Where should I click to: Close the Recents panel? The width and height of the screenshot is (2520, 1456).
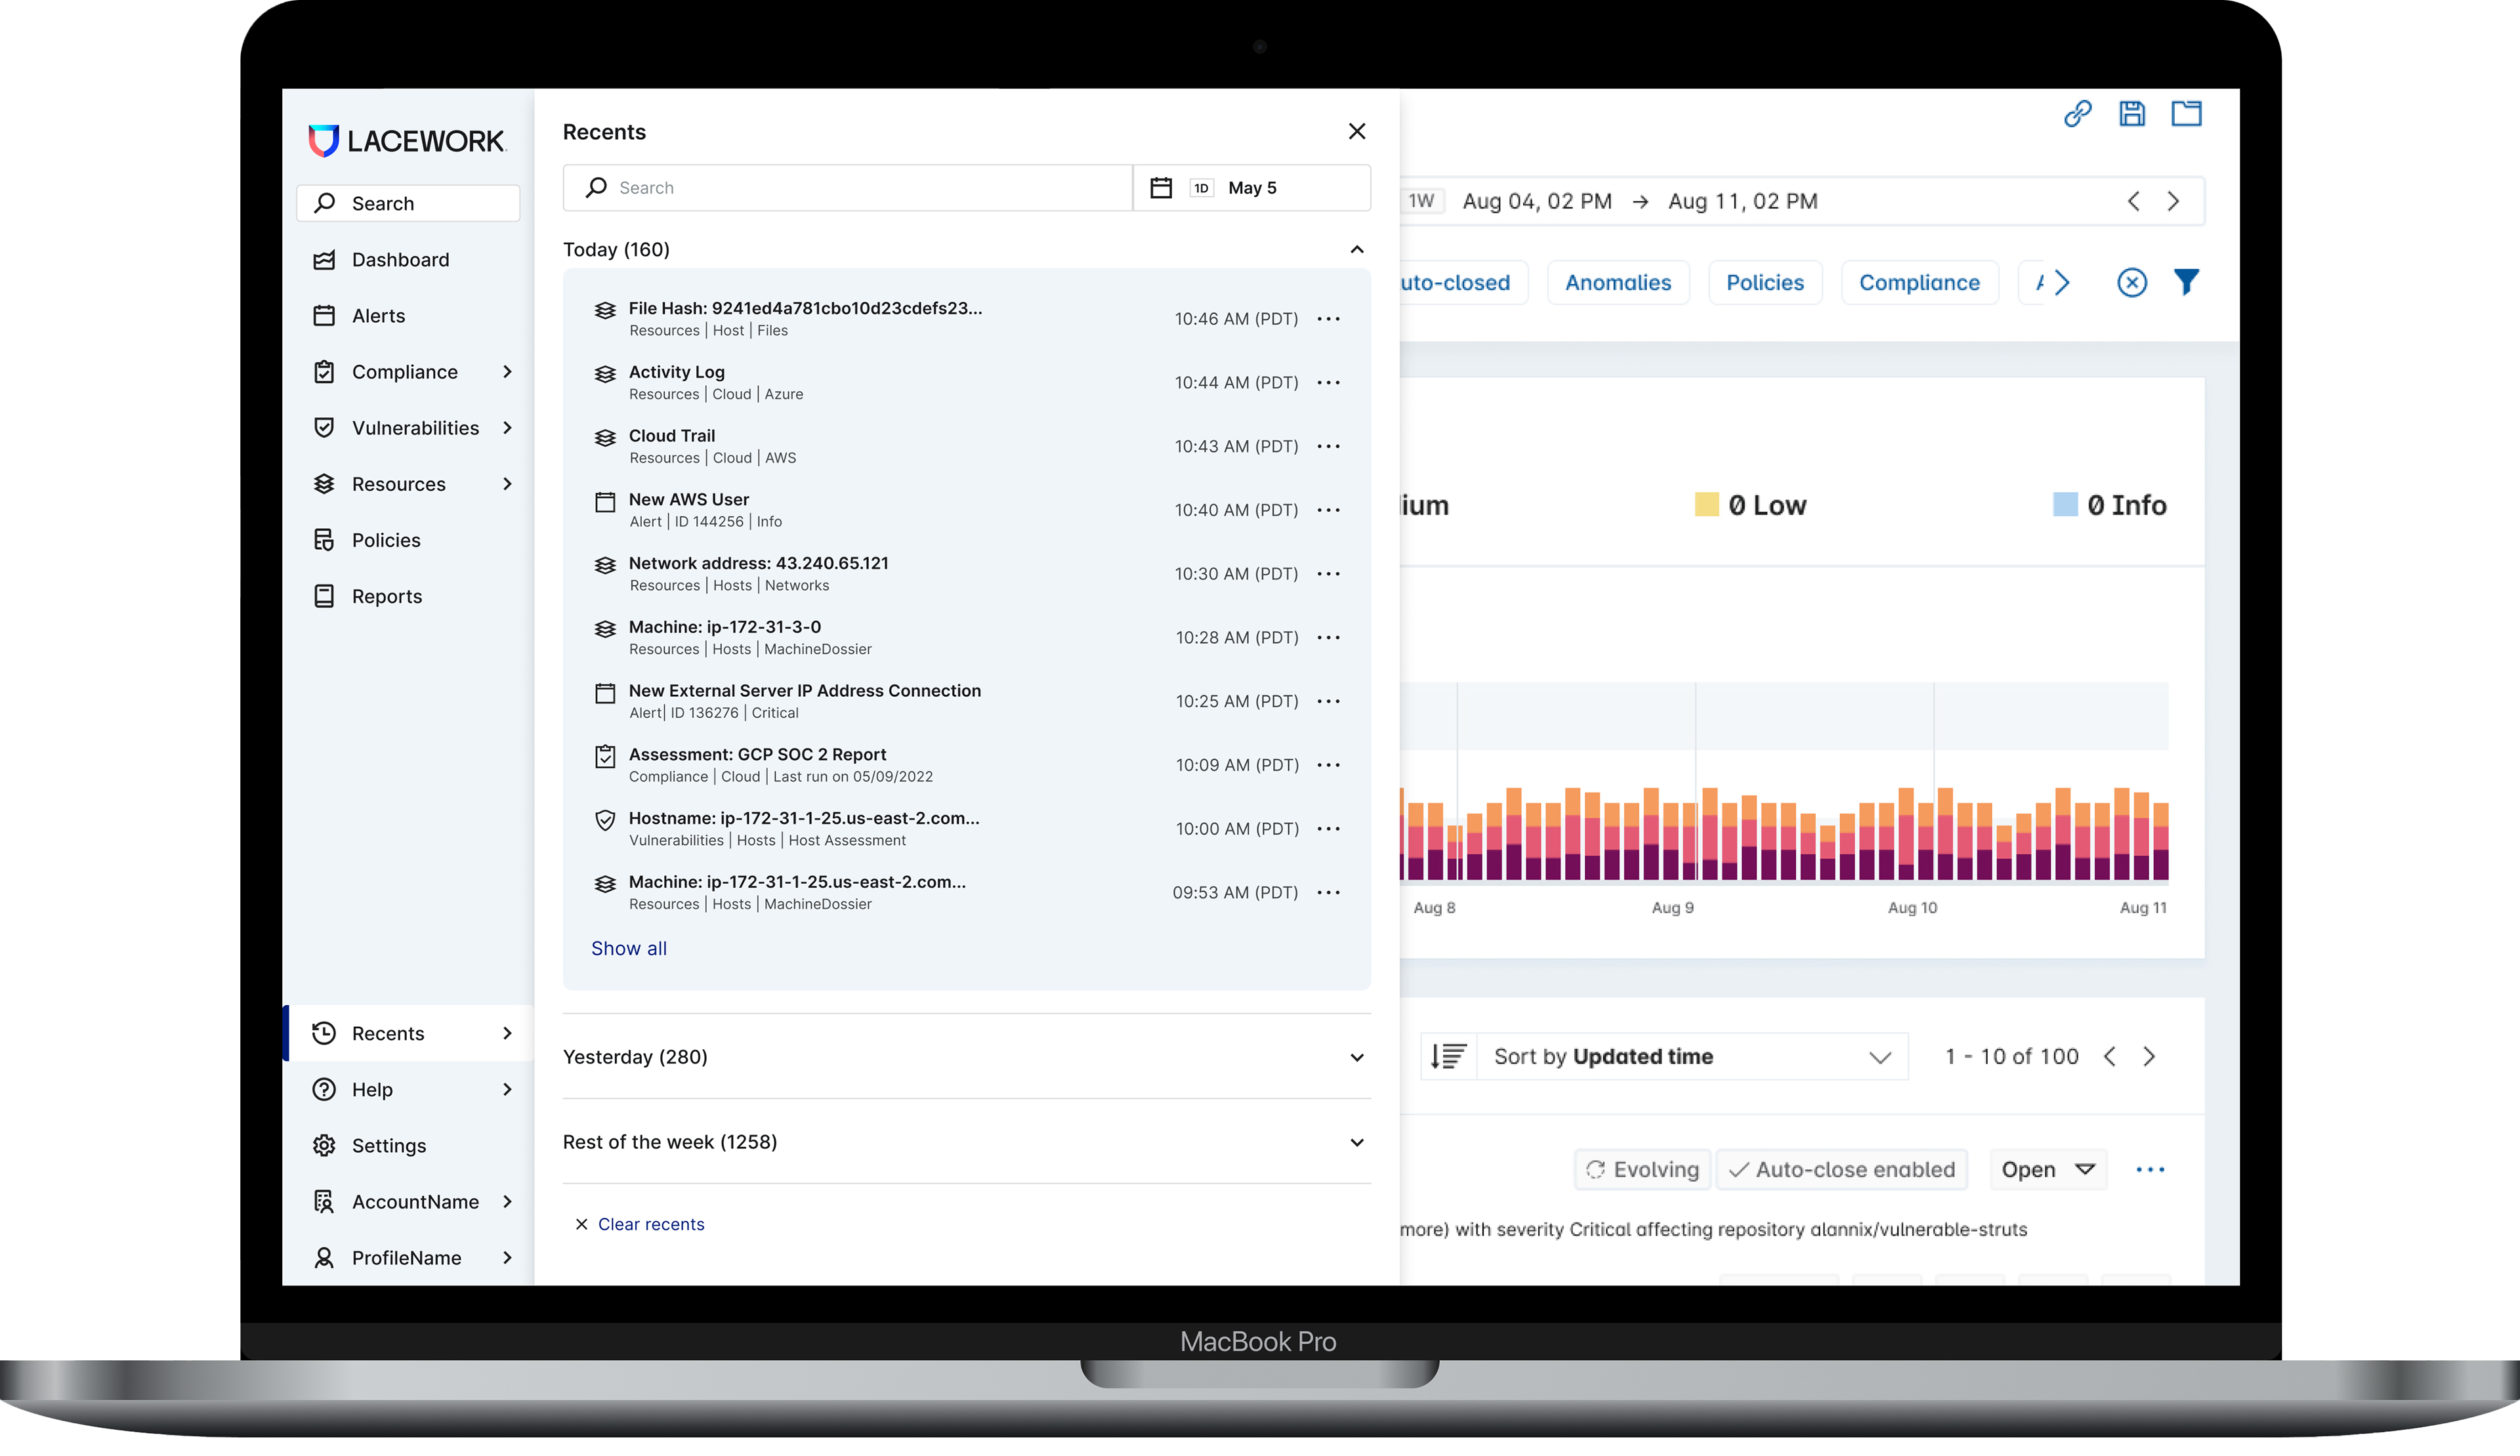(x=1357, y=132)
